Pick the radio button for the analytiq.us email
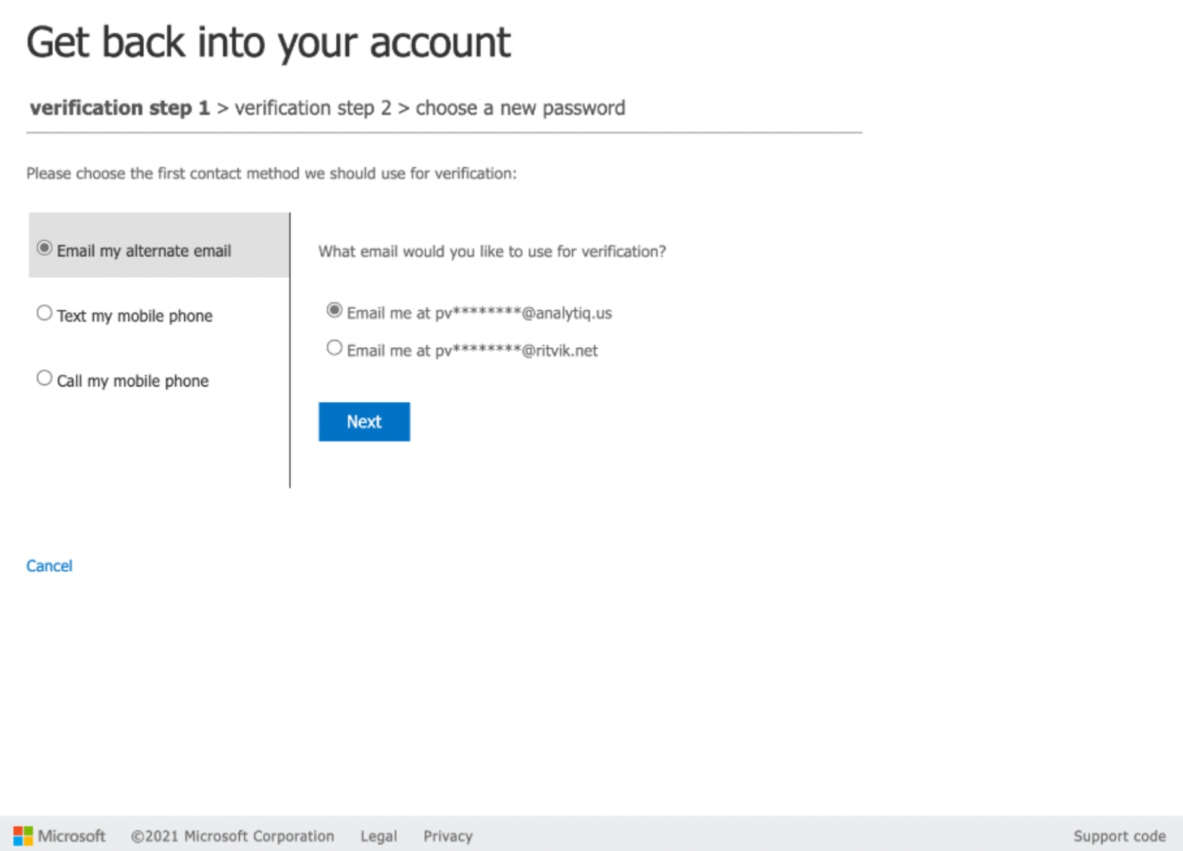Screen dimensions: 1183x851 (334, 310)
